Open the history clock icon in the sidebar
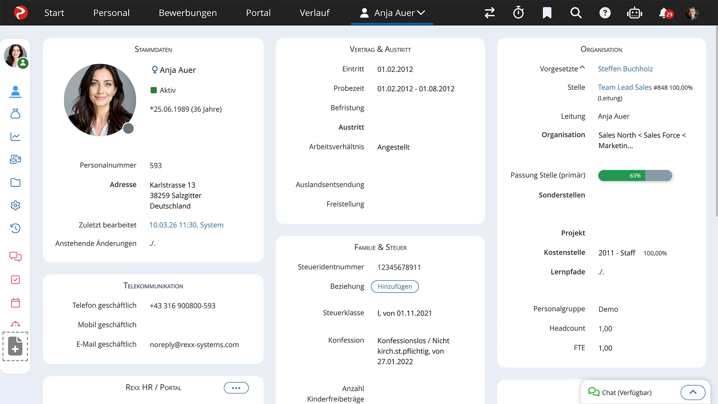The image size is (718, 404). (x=15, y=228)
